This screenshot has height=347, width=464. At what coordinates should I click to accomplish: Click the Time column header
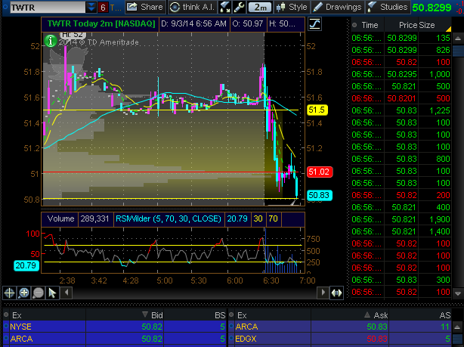[370, 26]
